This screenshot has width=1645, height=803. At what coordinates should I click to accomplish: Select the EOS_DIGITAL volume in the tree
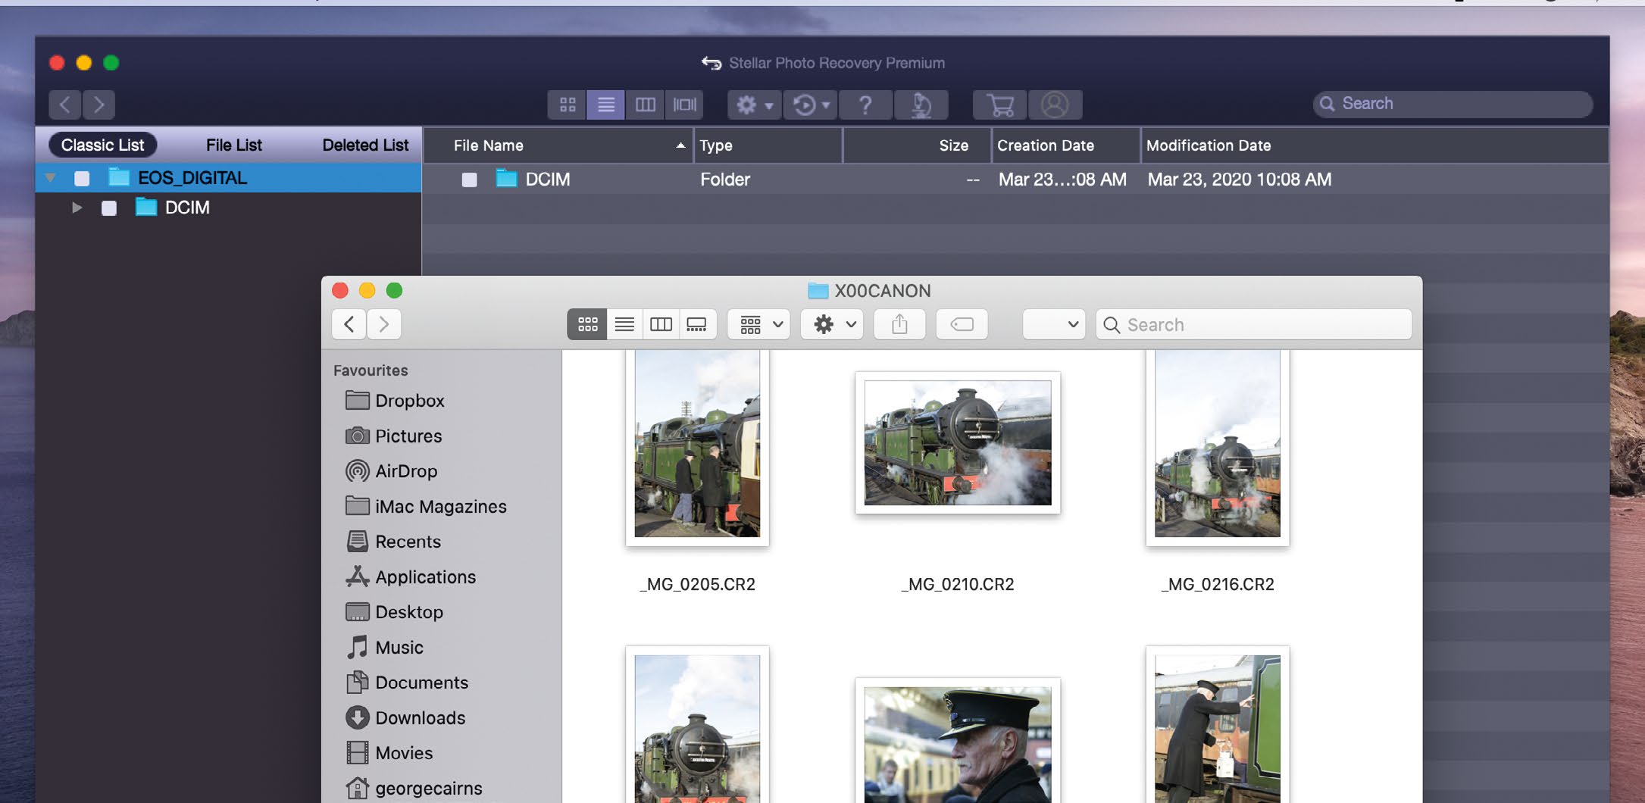click(x=228, y=178)
